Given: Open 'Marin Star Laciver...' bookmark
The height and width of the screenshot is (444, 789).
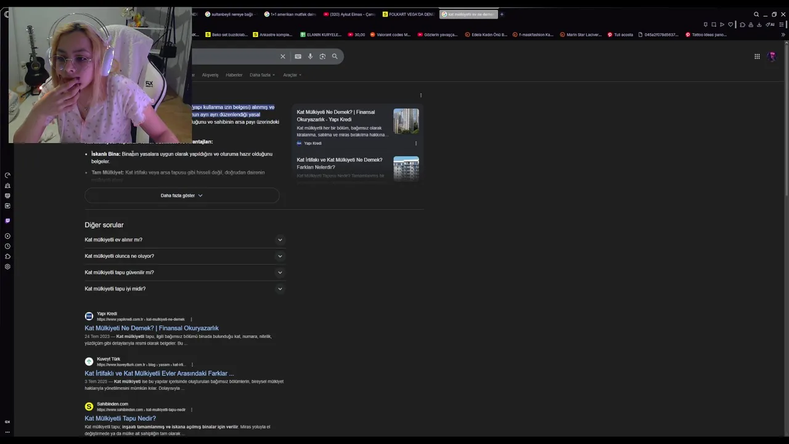Looking at the screenshot, I should (580, 35).
